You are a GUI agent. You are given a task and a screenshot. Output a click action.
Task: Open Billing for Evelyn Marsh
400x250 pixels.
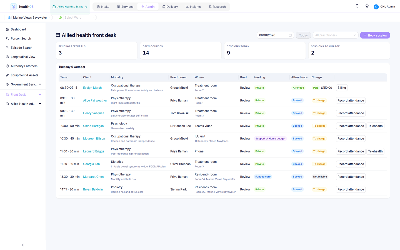pyautogui.click(x=342, y=88)
